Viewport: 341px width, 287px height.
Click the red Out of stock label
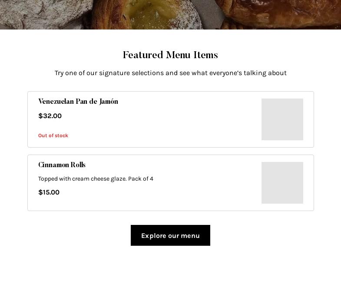pyautogui.click(x=53, y=135)
